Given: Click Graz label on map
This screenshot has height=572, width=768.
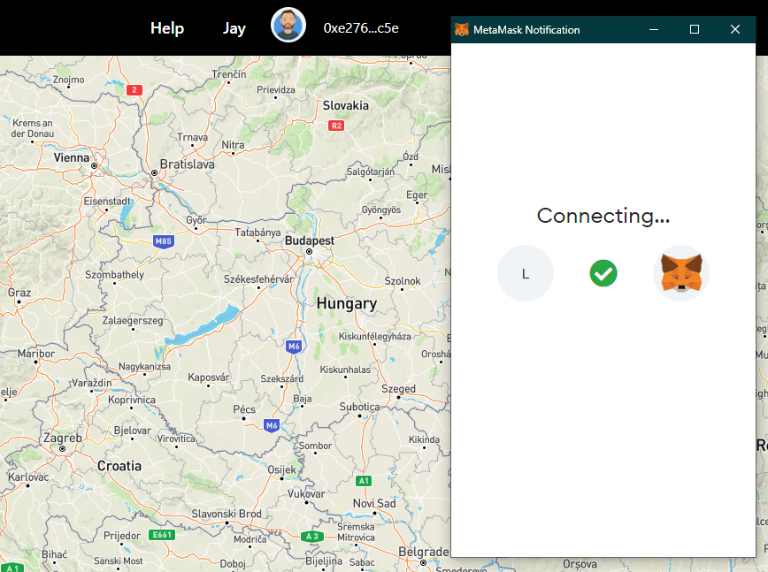Looking at the screenshot, I should pos(19,293).
